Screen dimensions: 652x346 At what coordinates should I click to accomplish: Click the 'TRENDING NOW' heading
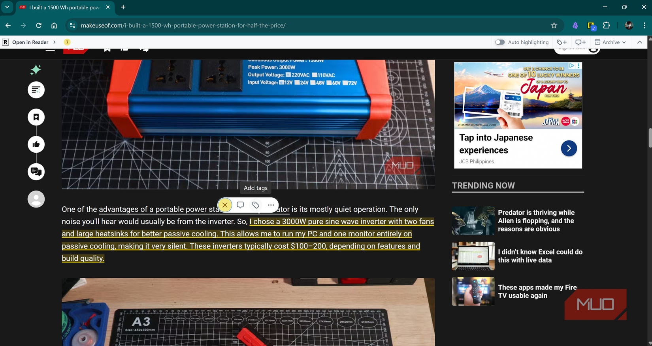click(483, 185)
